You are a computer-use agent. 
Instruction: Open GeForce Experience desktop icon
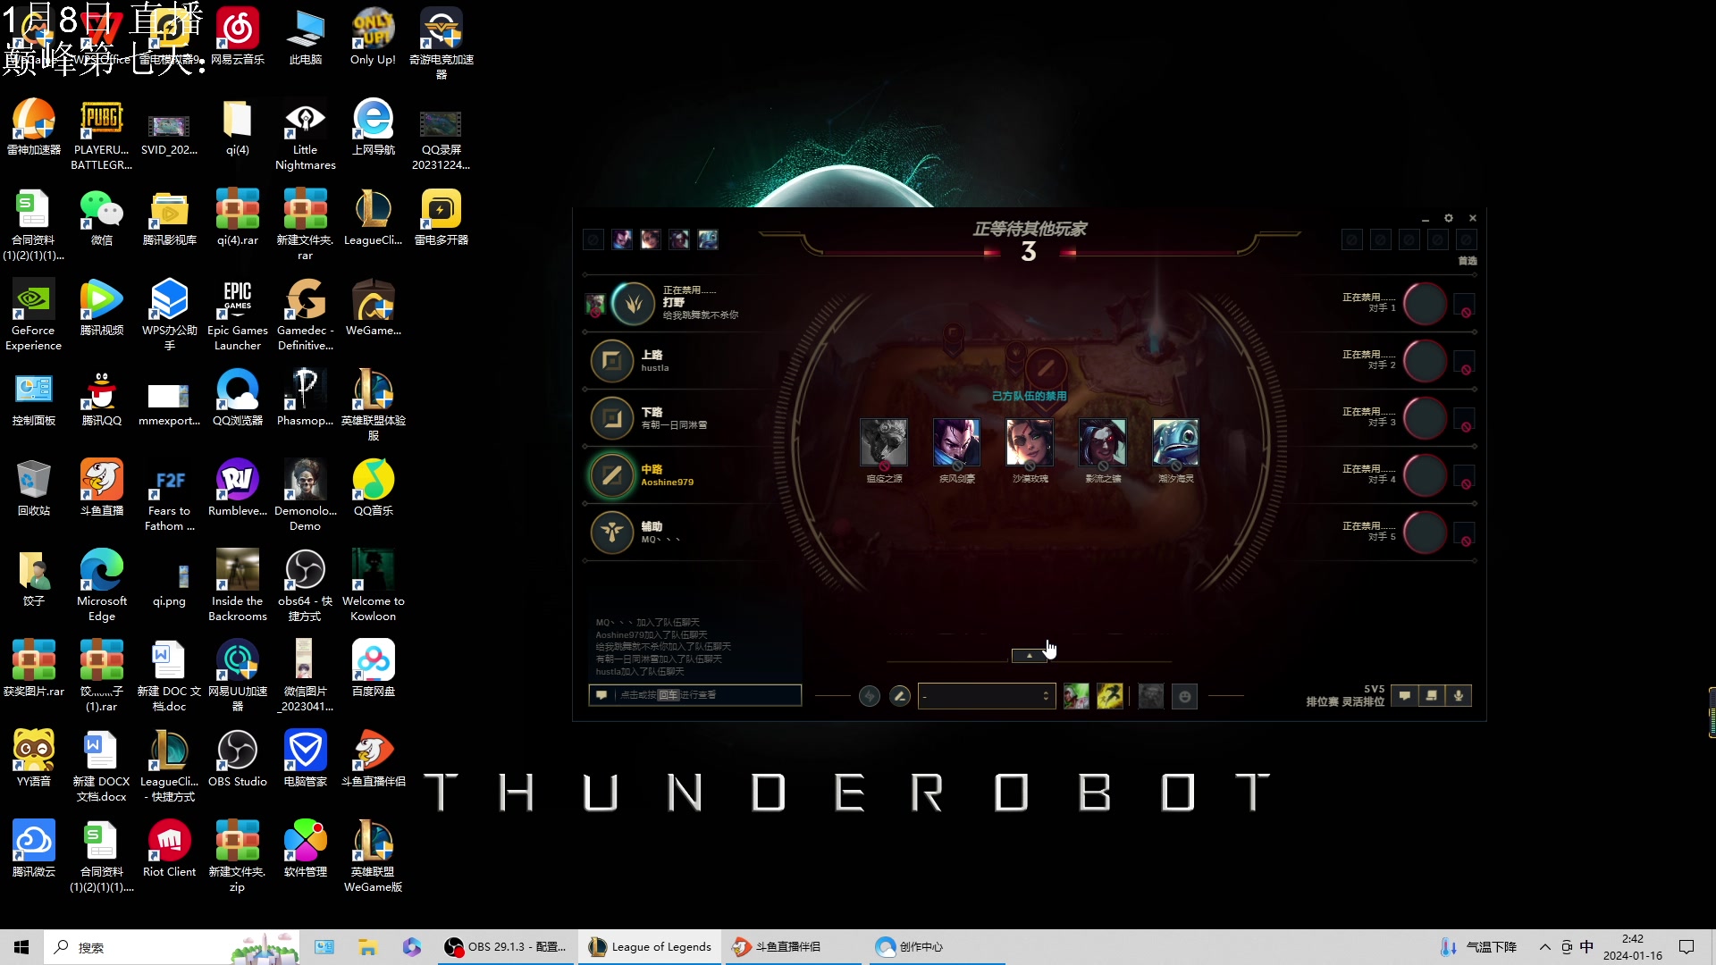[34, 315]
